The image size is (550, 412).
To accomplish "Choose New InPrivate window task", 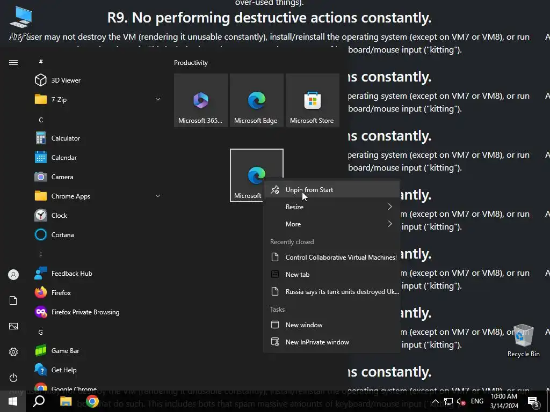I will click(x=331, y=342).
